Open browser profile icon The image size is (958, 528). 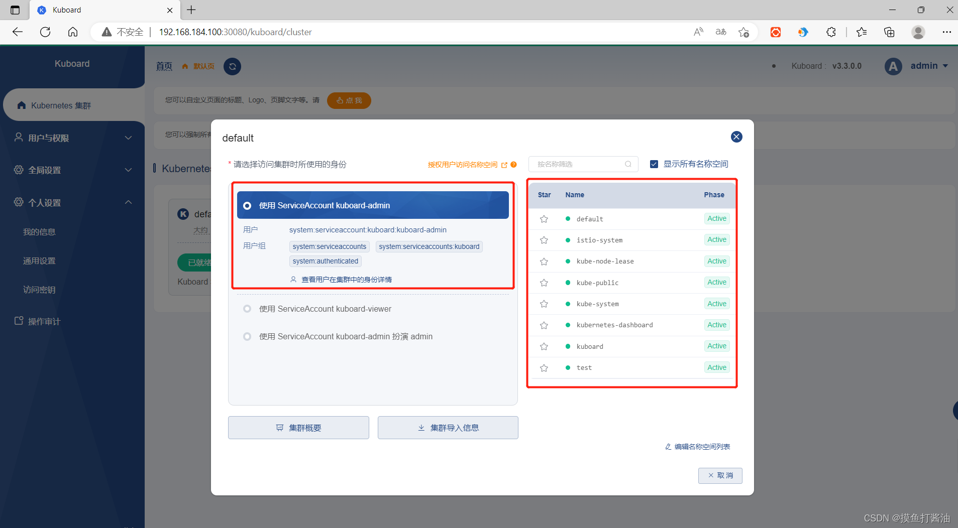tap(918, 32)
